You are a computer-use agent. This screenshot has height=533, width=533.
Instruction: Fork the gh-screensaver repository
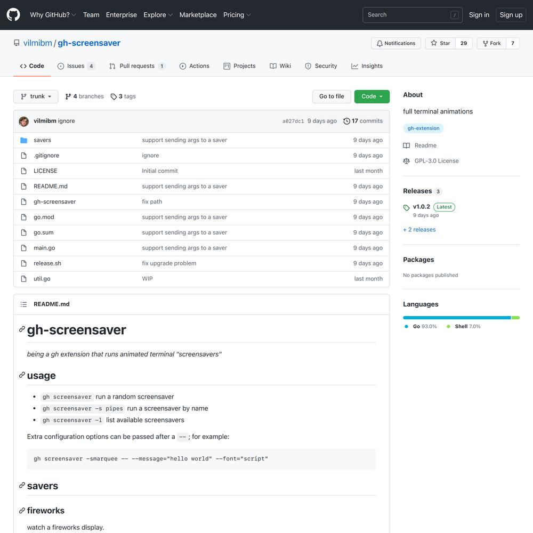tap(491, 43)
